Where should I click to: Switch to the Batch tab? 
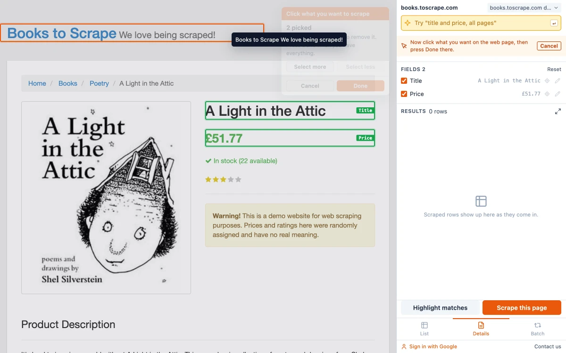click(x=538, y=329)
